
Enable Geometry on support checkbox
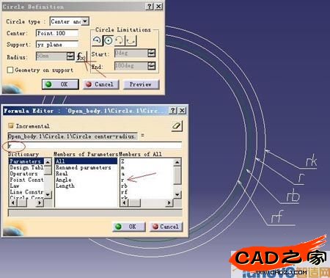[x=10, y=70]
